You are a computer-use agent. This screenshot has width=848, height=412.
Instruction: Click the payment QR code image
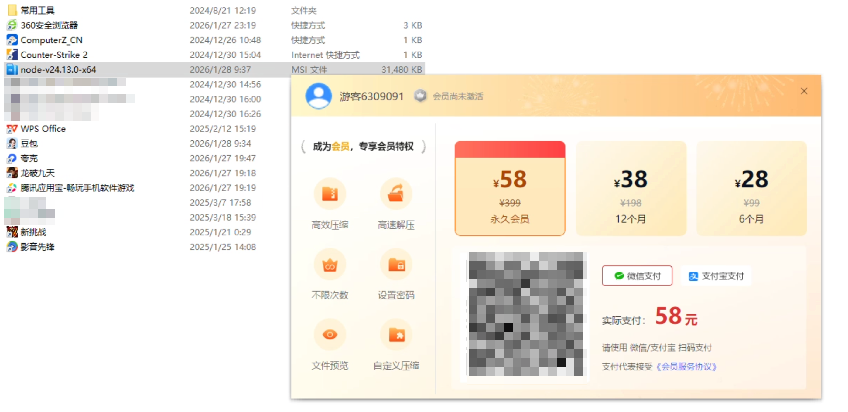(x=525, y=314)
